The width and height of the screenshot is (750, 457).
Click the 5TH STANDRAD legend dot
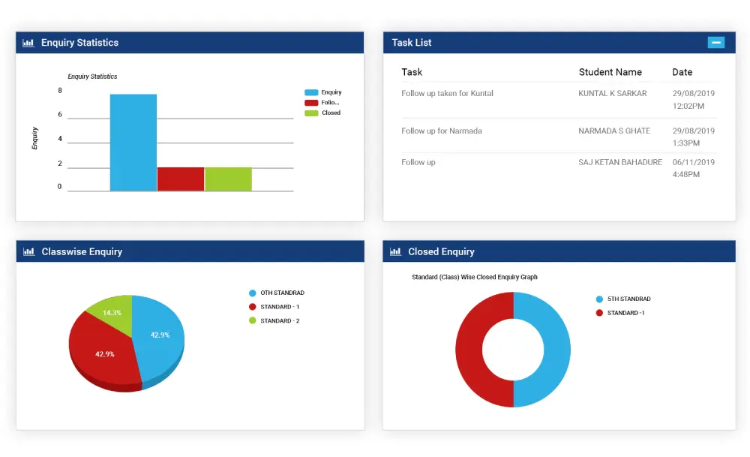pos(599,299)
